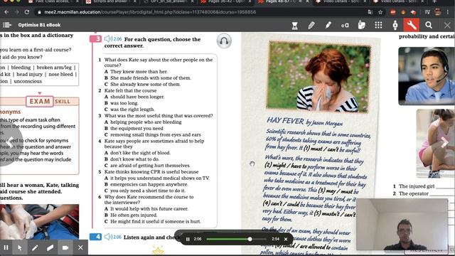455x256 pixels.
Task: Select the eraser annotation tool
Action: 50,247
